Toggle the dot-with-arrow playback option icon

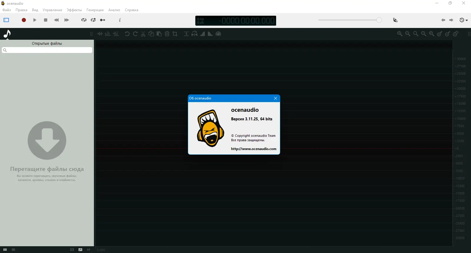point(102,20)
